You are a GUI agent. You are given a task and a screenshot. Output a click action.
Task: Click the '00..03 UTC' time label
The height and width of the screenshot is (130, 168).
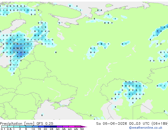[139, 124]
